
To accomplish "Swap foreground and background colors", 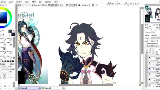I will click(14, 30).
